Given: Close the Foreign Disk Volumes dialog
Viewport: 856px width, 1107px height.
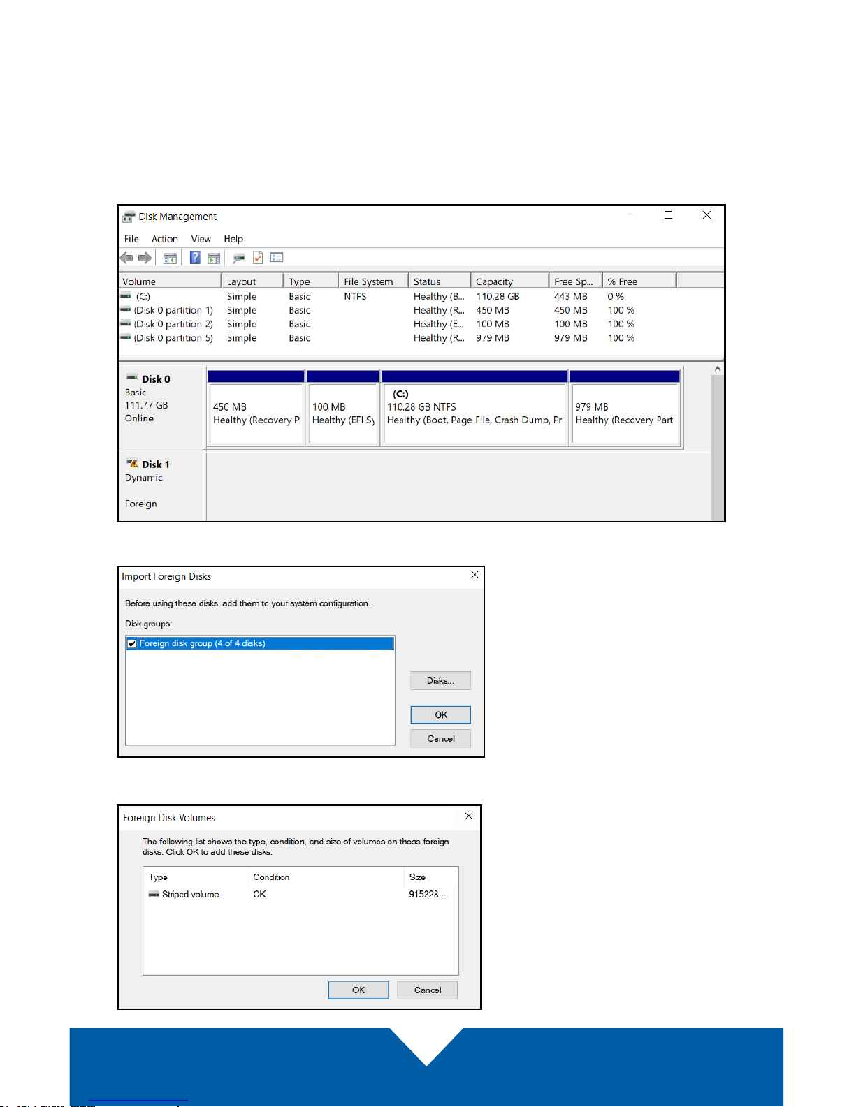Looking at the screenshot, I should click(x=468, y=816).
